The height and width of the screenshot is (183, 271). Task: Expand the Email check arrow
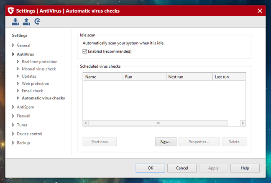click(18, 91)
